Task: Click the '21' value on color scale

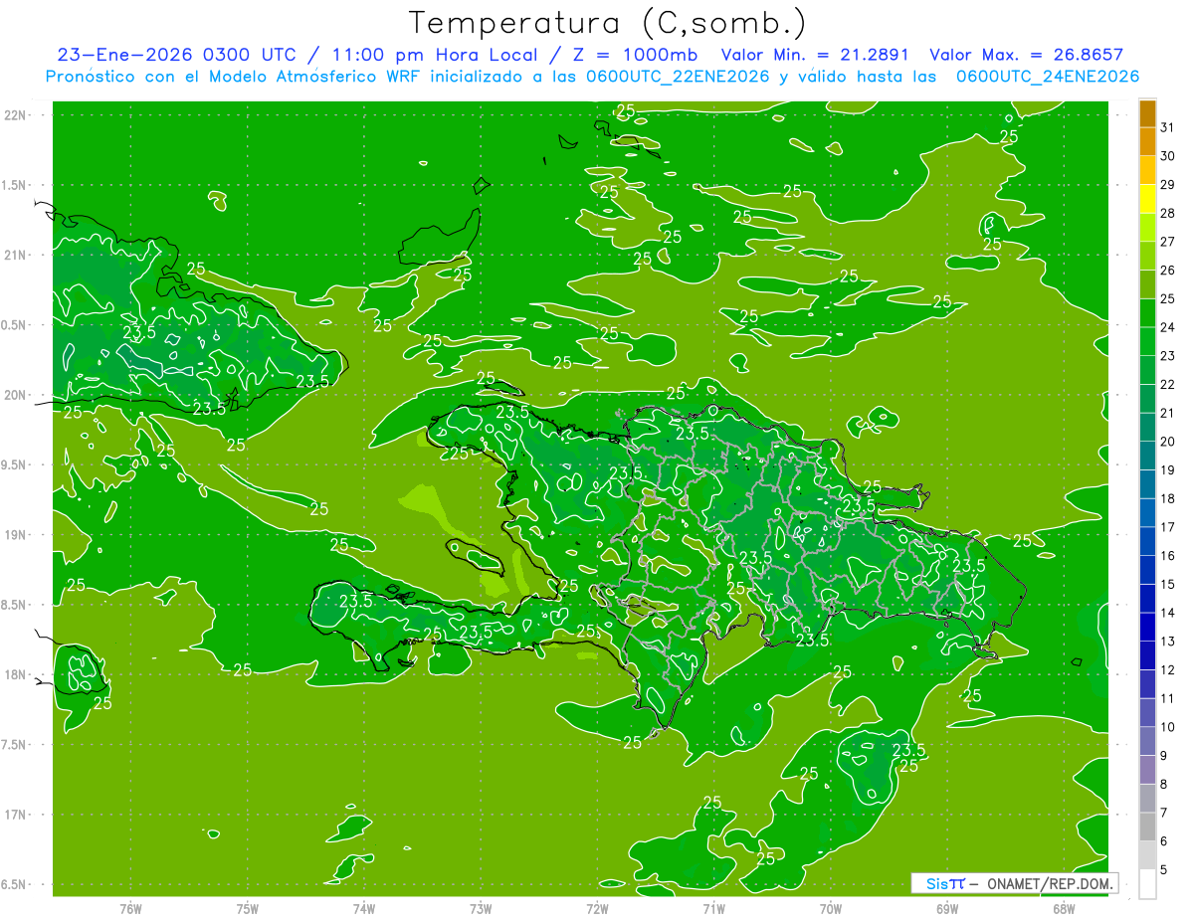Action: 1168,413
